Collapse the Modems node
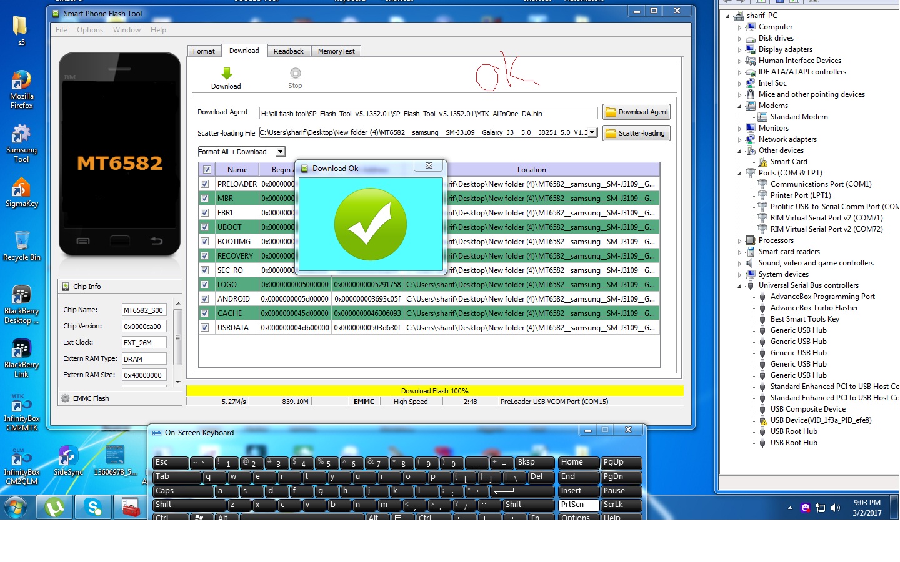 739,106
